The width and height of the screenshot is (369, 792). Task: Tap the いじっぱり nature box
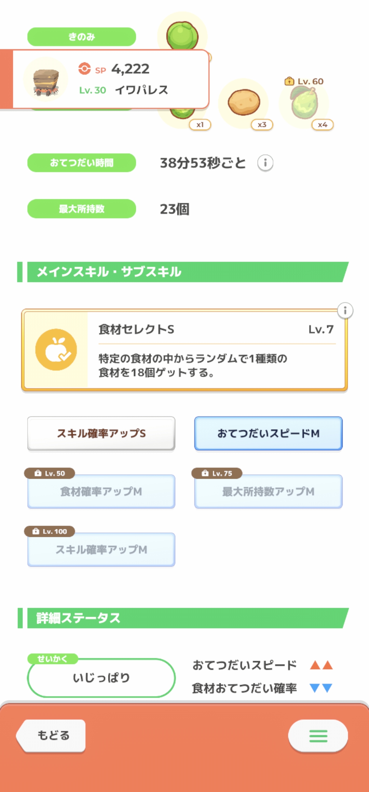click(x=101, y=677)
